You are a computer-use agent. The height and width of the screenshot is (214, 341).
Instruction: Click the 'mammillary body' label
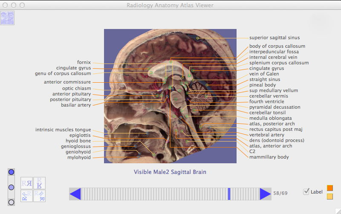(x=269, y=157)
